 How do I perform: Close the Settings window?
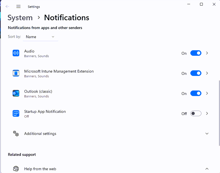214,4
